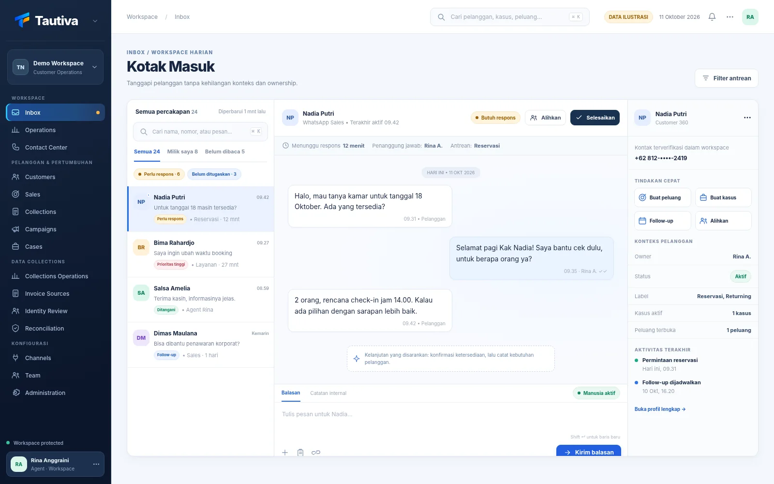
Task: Click Buat kasus quick action
Action: click(723, 197)
